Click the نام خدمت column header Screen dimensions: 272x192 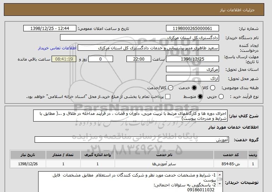(x=164, y=155)
